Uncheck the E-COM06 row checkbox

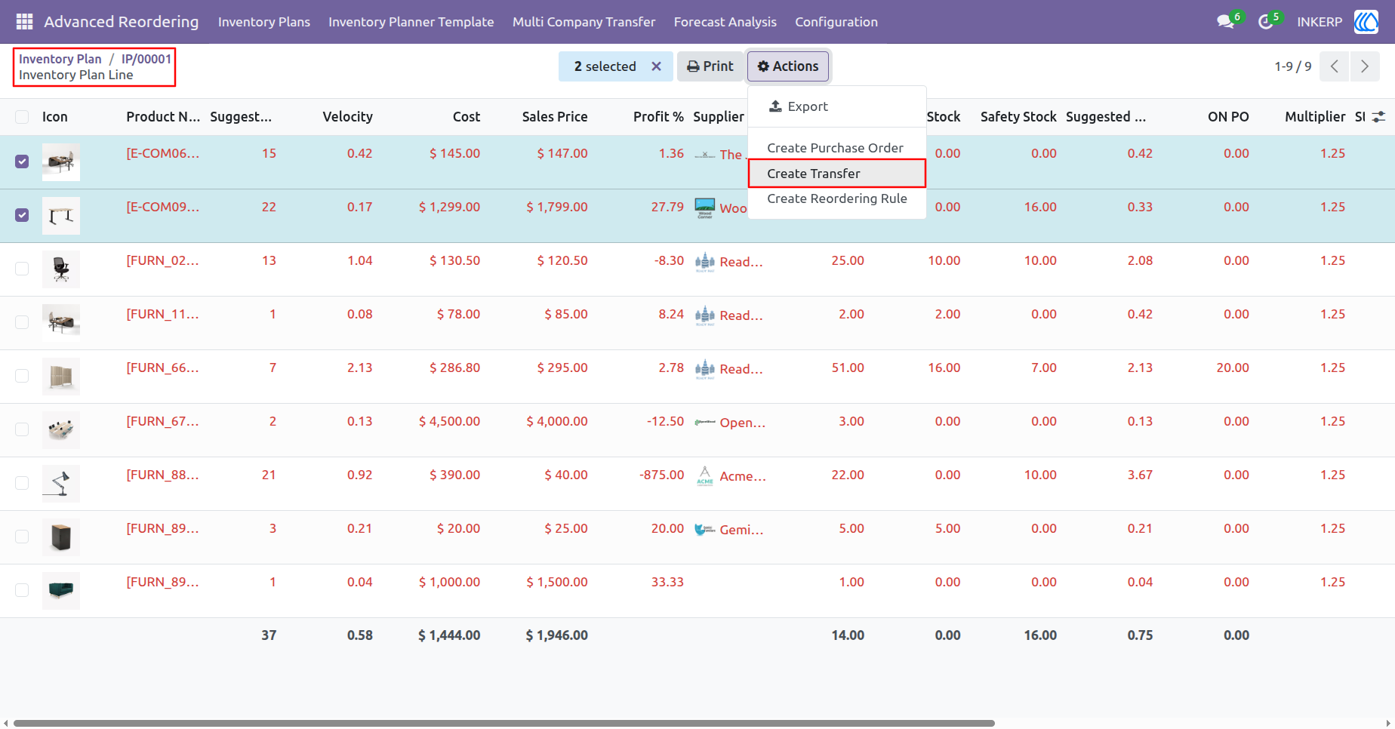click(22, 161)
